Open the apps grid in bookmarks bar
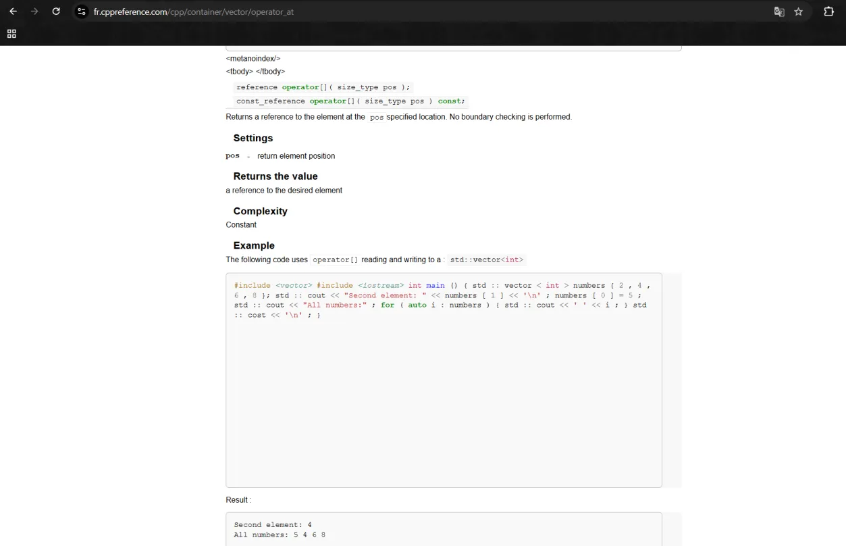The height and width of the screenshot is (546, 846). 11,34
